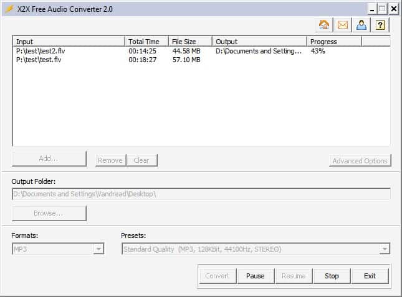This screenshot has height=297, width=402.
Task: Close the X2X converter window
Action: click(x=393, y=9)
